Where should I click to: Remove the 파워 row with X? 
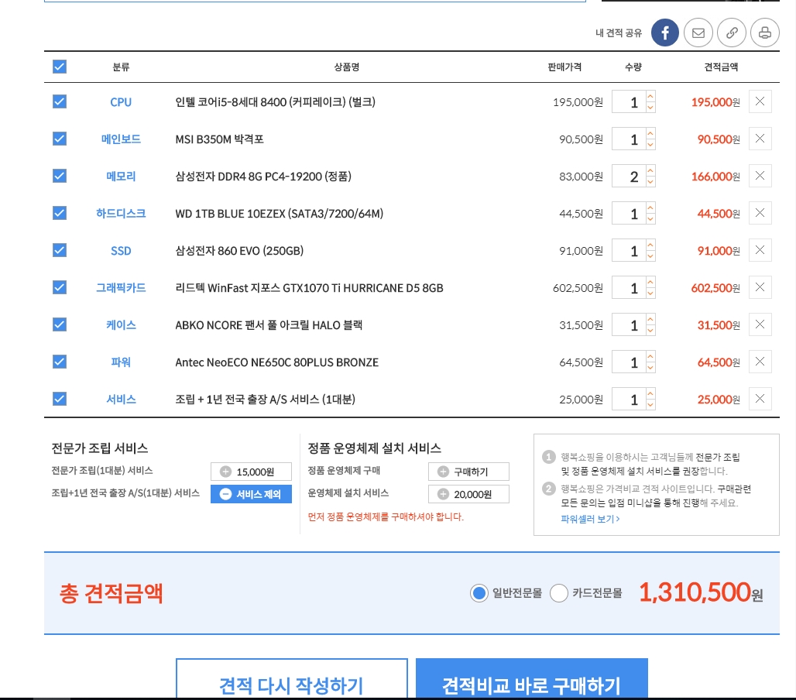(760, 362)
